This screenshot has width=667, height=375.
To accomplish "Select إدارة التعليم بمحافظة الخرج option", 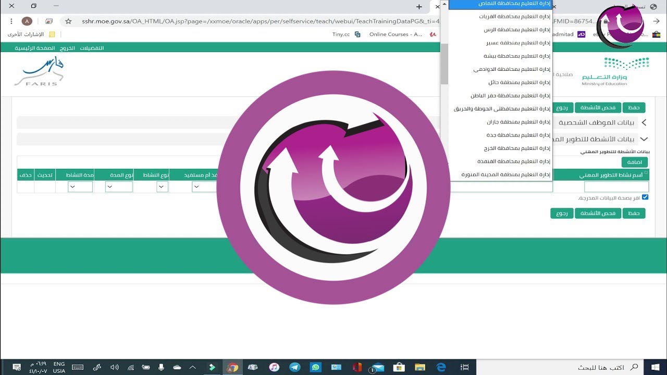I will (x=500, y=148).
